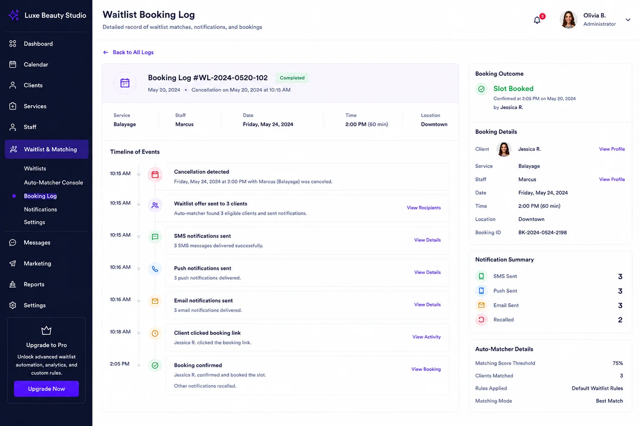Image resolution: width=640 pixels, height=426 pixels.
Task: Click the Booking confirmed checkmark icon
Action: click(x=155, y=366)
